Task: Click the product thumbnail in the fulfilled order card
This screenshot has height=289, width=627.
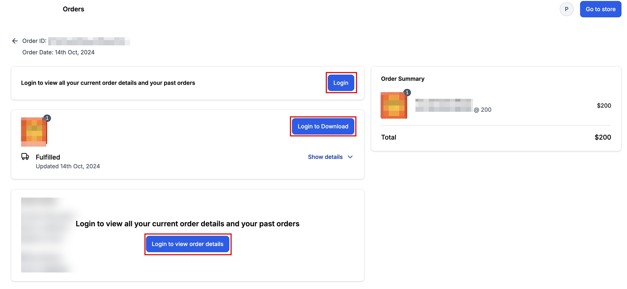Action: coord(34,133)
